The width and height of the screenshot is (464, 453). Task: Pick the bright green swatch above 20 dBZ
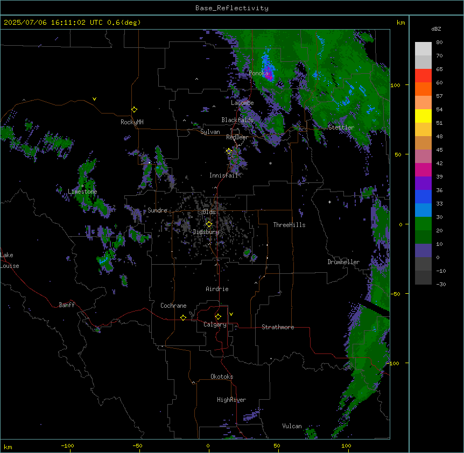point(423,224)
